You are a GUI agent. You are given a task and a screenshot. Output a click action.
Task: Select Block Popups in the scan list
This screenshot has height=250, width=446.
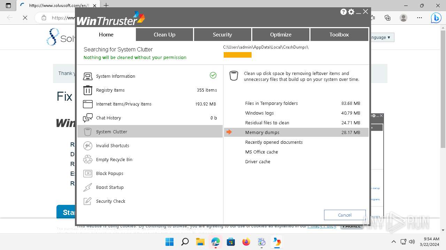[x=150, y=174]
